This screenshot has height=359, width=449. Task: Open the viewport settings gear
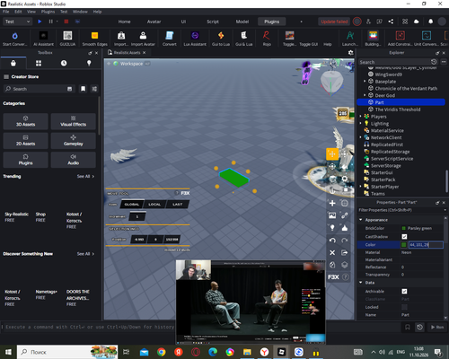[350, 53]
